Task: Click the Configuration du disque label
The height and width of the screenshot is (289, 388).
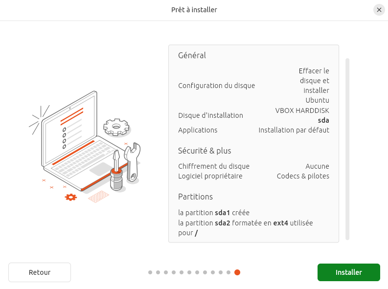Action: pos(217,86)
